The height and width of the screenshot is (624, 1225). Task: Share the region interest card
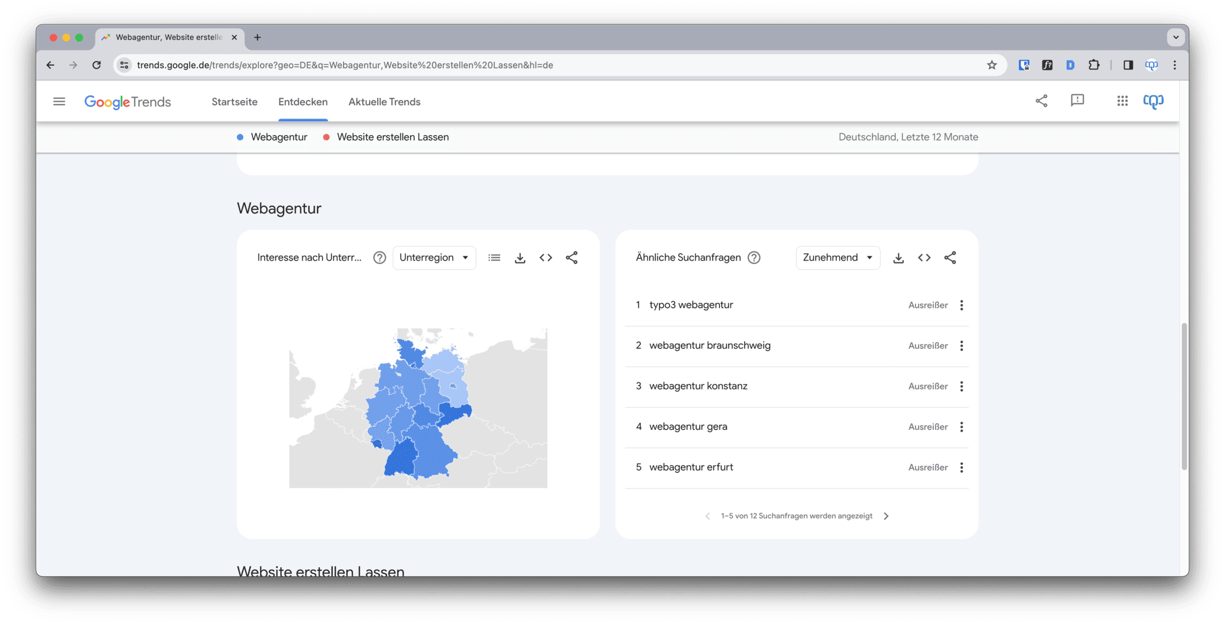572,258
